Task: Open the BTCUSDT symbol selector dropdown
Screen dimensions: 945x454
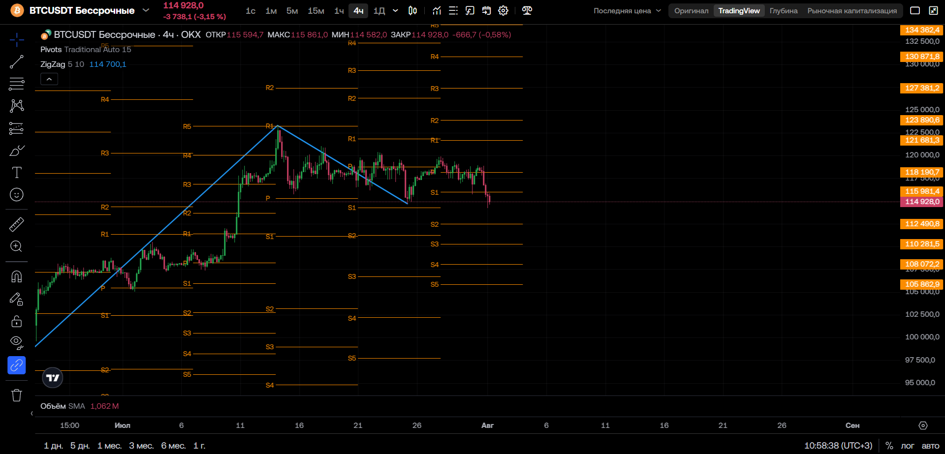Action: [x=146, y=10]
